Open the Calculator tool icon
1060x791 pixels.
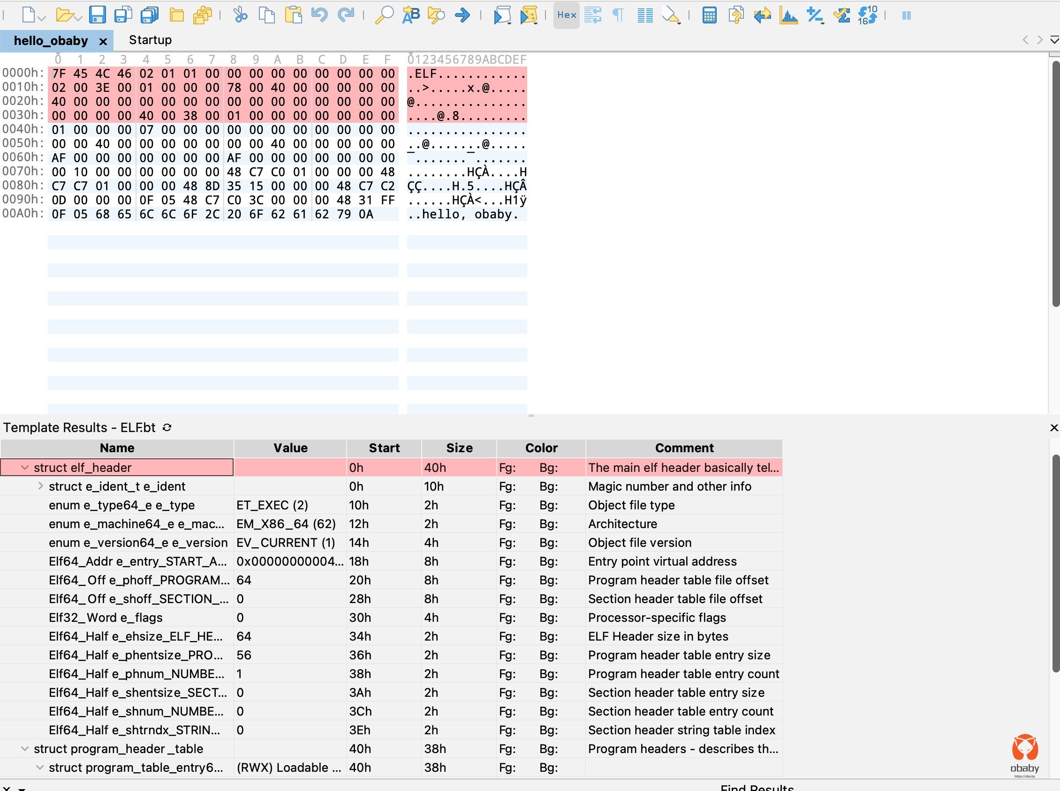pos(709,15)
